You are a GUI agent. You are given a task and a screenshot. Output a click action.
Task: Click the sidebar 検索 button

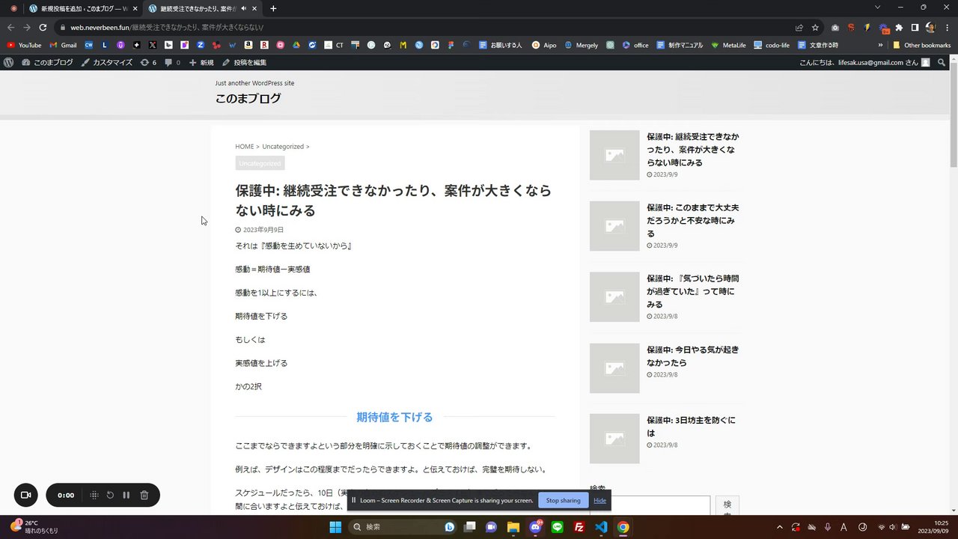tap(727, 505)
